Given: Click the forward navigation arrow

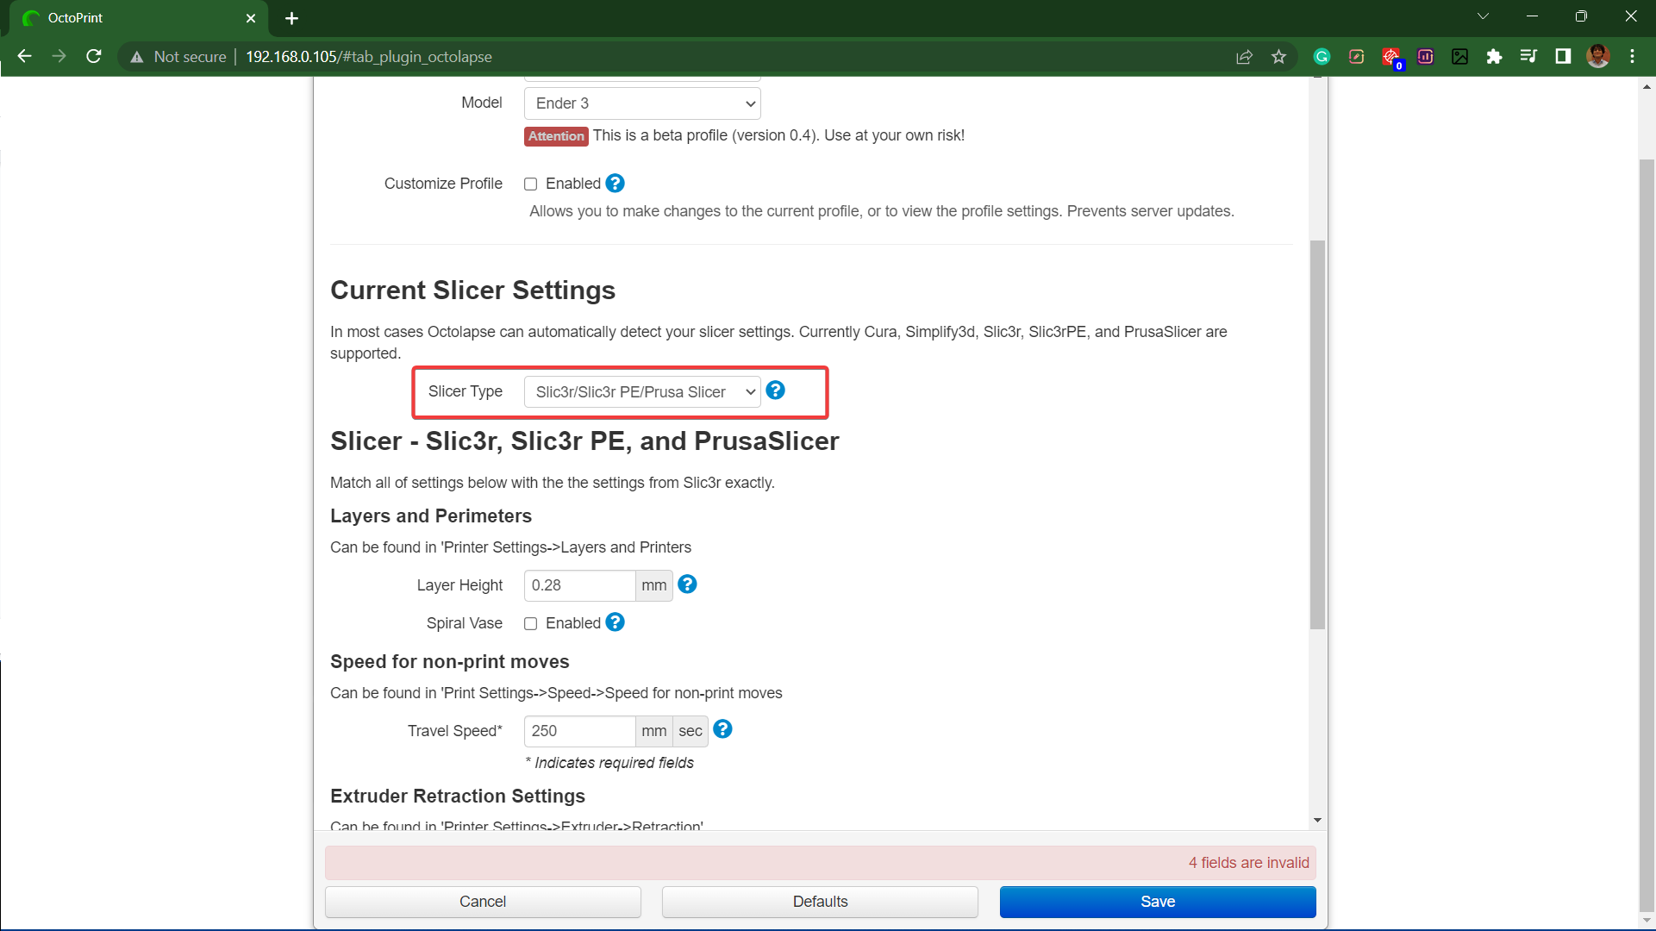Looking at the screenshot, I should (x=59, y=56).
